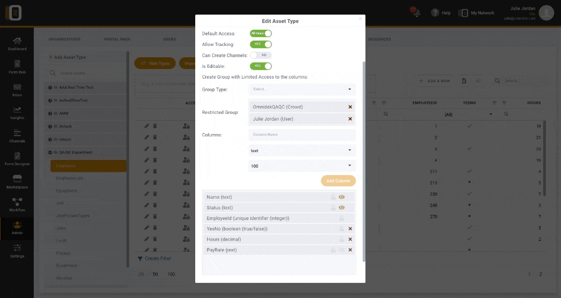Open the Group Type dropdown
The width and height of the screenshot is (561, 298).
pyautogui.click(x=302, y=89)
